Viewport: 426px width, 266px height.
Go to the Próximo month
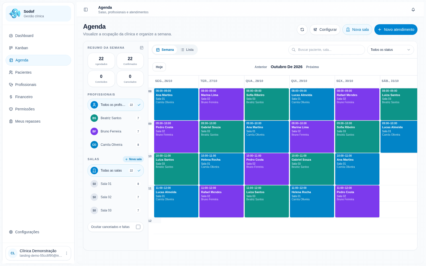point(312,67)
